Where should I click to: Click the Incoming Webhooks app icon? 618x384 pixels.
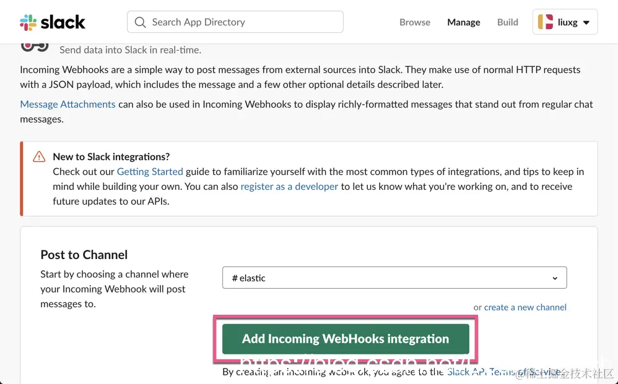tap(35, 47)
